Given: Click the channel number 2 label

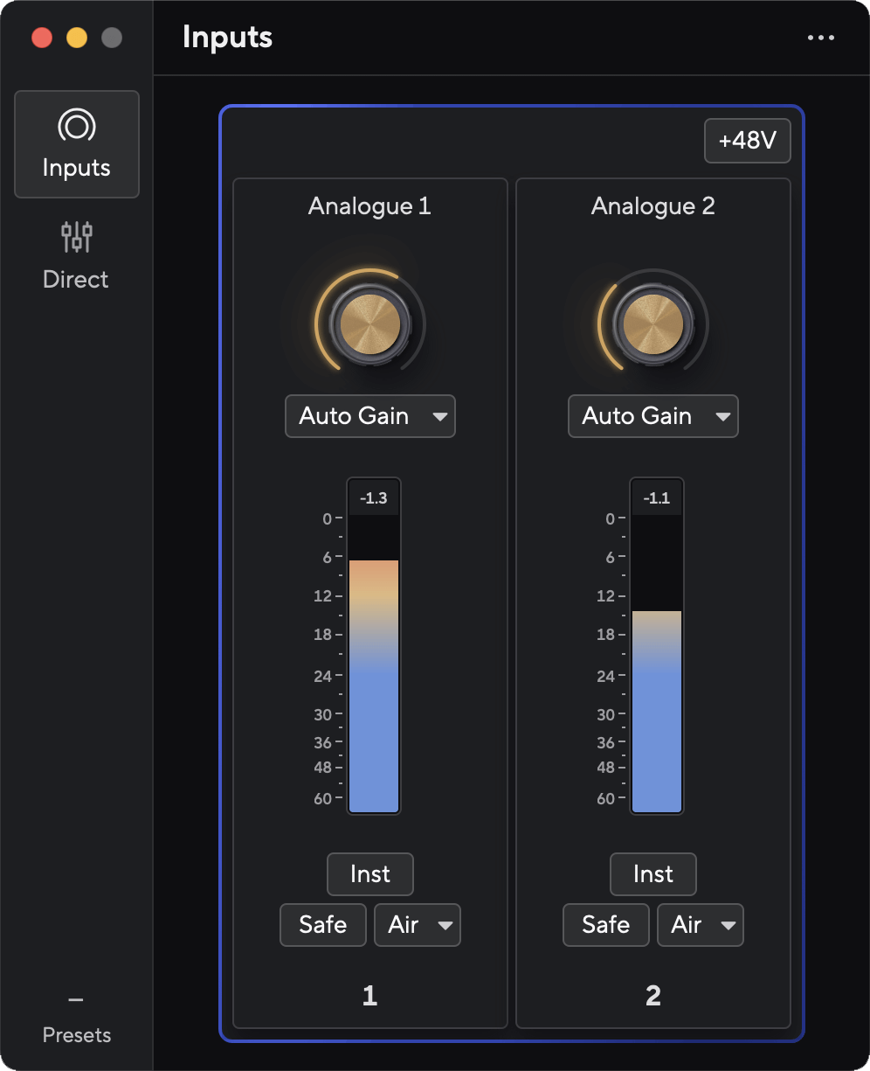Looking at the screenshot, I should [653, 996].
